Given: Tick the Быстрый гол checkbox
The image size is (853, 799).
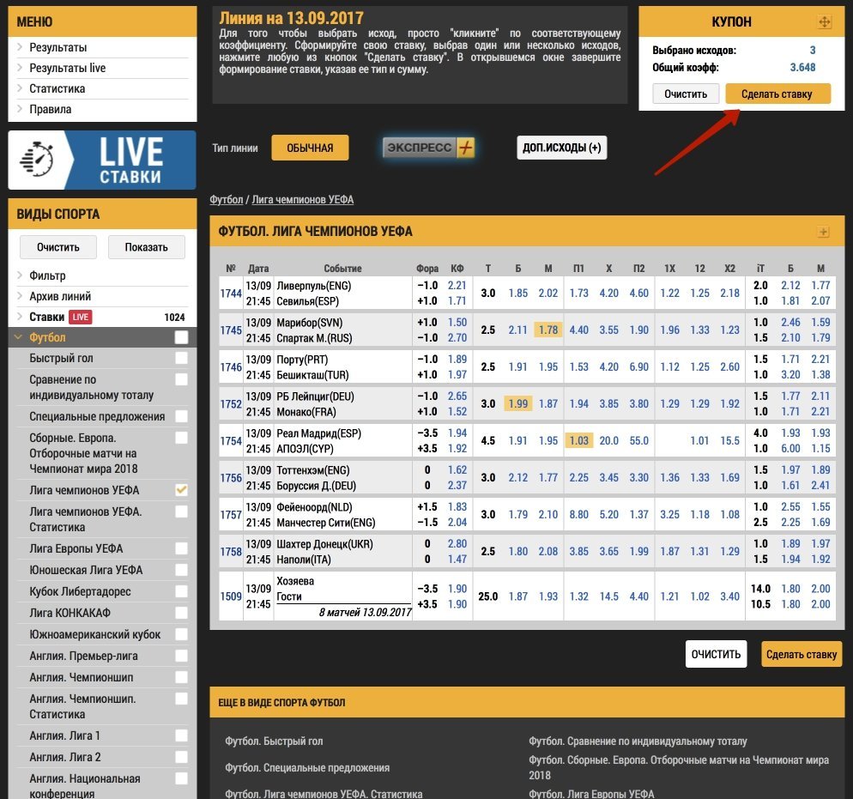Looking at the screenshot, I should (181, 358).
